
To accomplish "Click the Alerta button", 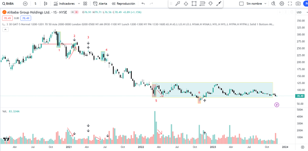I will 100,3.
